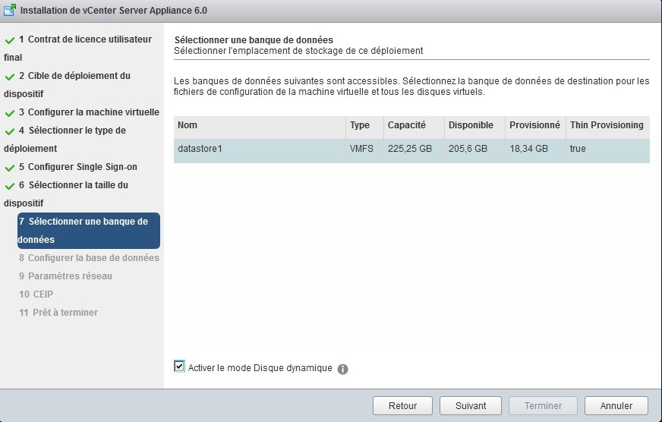Toggle Activer le mode Disque dynamique checkbox
This screenshot has height=422, width=662.
[179, 367]
